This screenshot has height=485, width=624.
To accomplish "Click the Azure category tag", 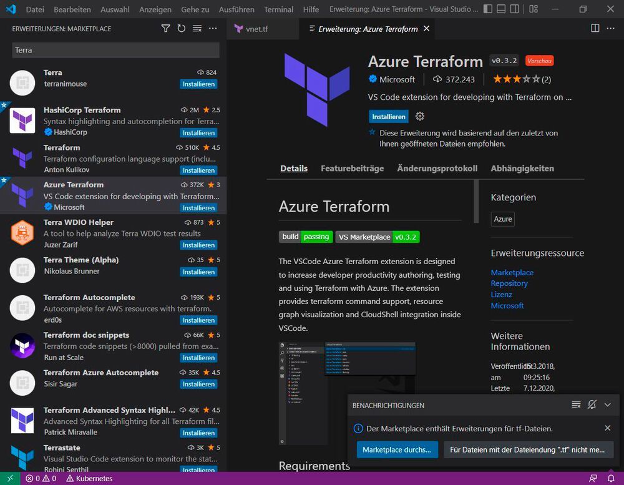I will tap(502, 219).
